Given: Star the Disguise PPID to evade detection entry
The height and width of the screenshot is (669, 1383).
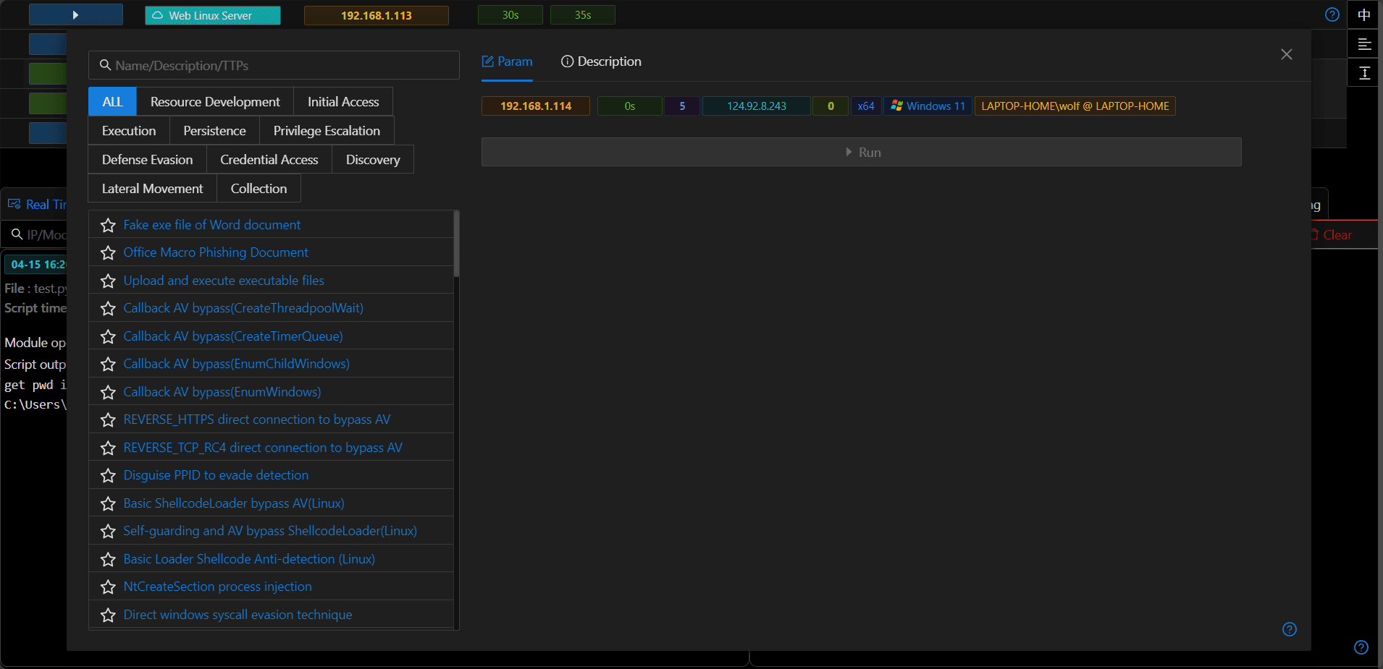Looking at the screenshot, I should pos(108,475).
